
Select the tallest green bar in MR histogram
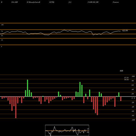27,88
